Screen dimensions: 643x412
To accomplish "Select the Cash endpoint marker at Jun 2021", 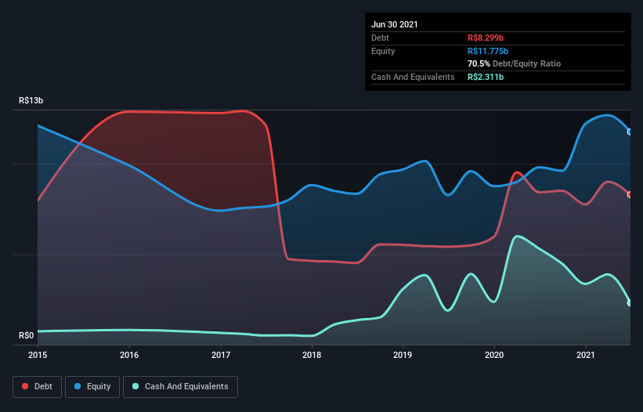I will click(630, 303).
